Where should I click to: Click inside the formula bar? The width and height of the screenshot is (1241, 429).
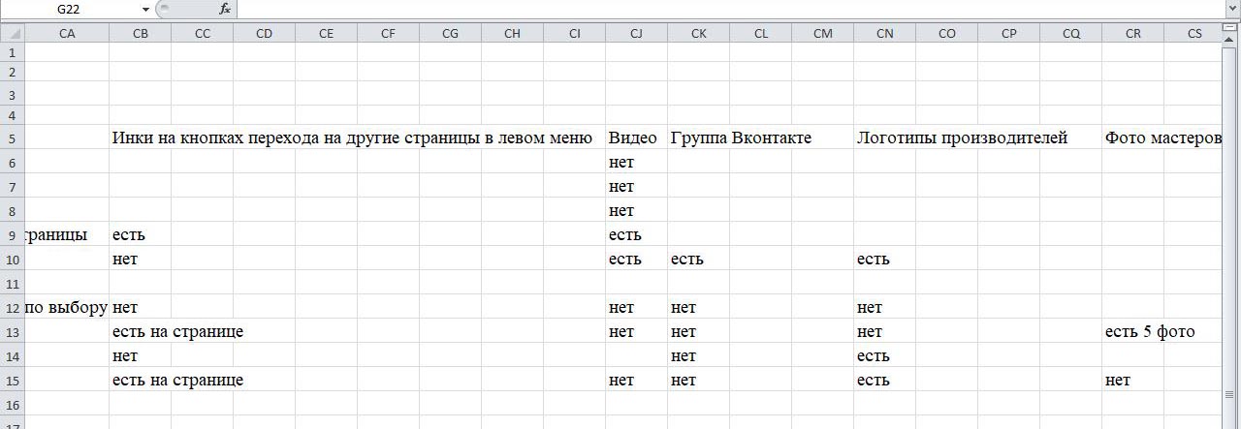pos(679,9)
